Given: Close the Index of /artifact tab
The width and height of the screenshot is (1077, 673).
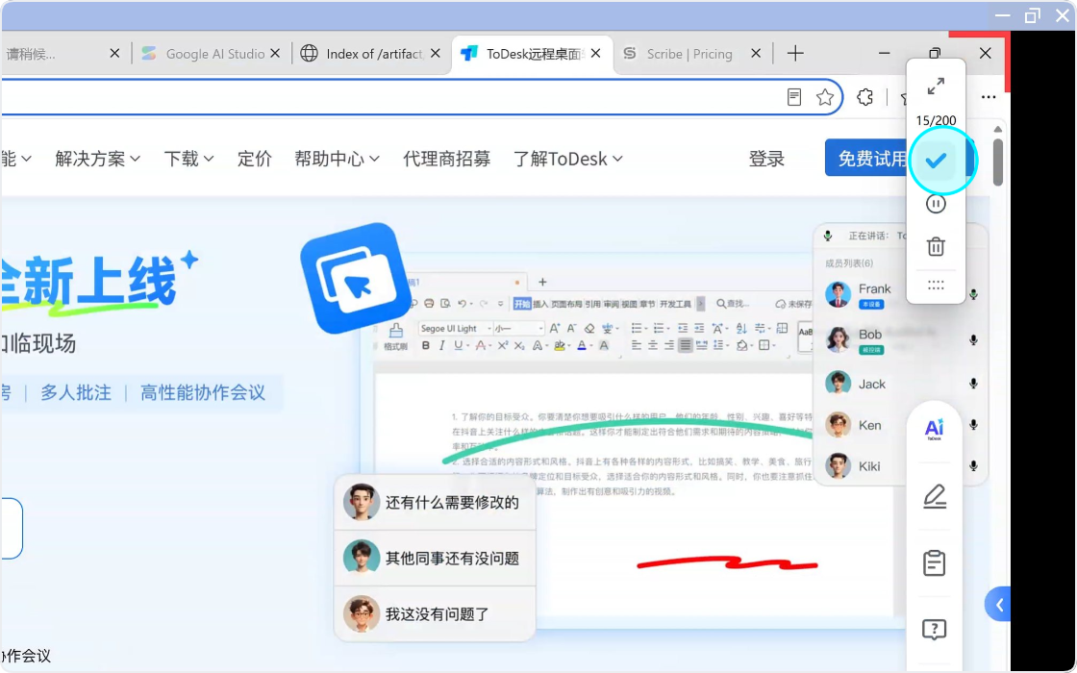Looking at the screenshot, I should pyautogui.click(x=436, y=54).
